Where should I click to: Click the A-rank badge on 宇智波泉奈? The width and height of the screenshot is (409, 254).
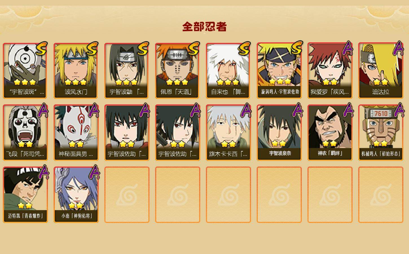pos(297,110)
